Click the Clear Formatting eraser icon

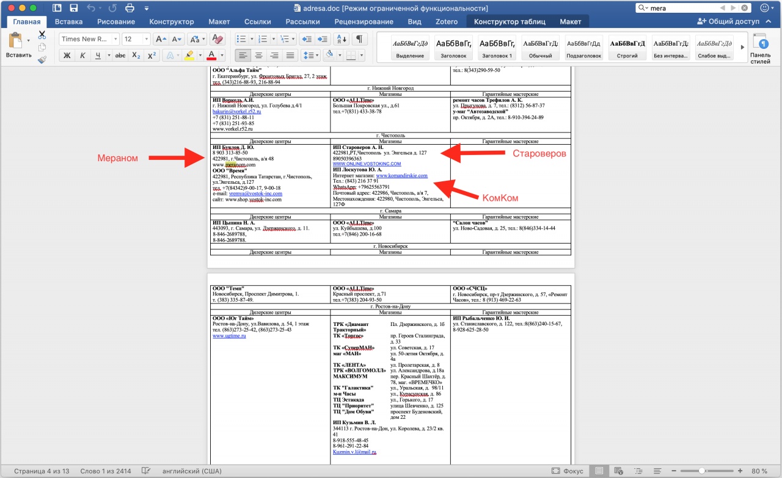coord(217,39)
